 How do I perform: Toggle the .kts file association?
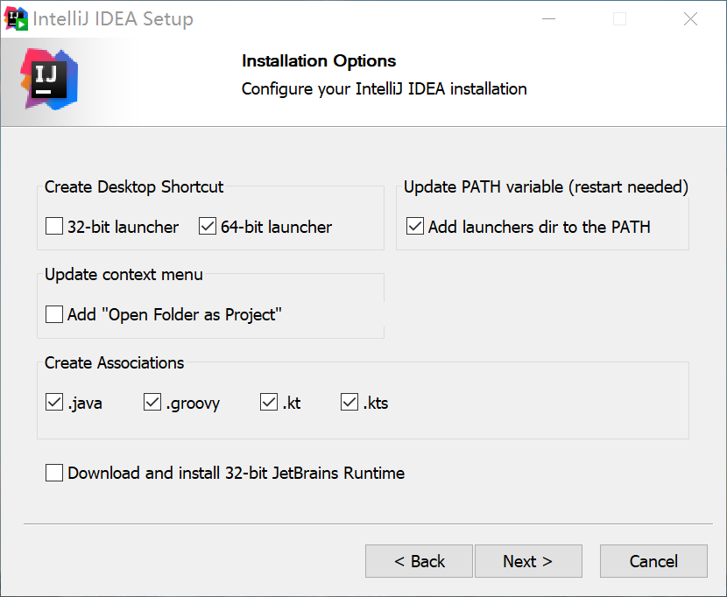coord(350,403)
